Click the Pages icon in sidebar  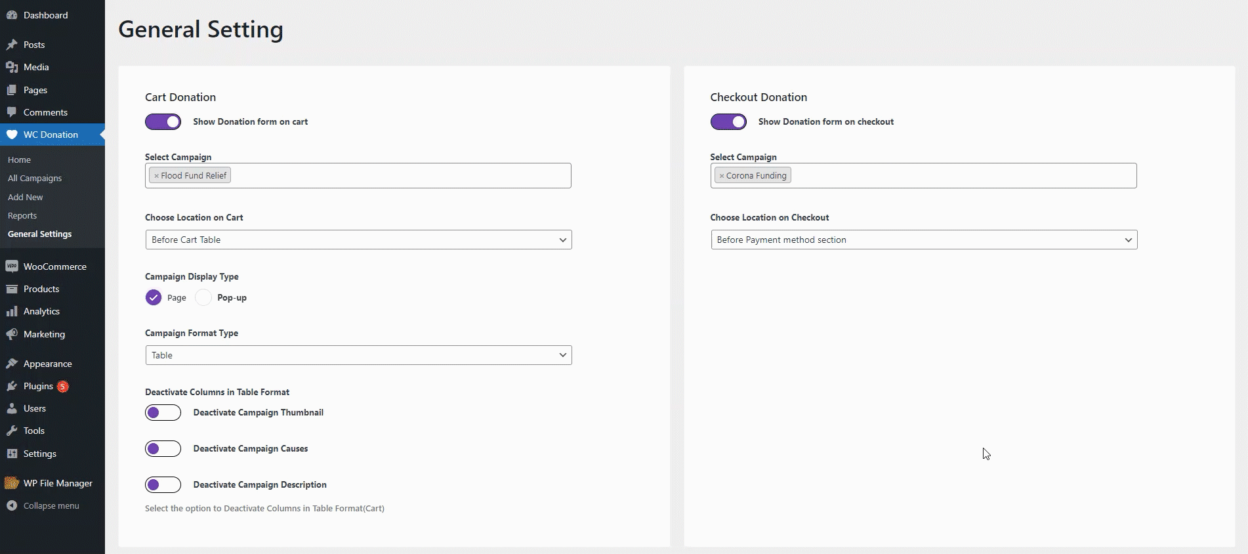tap(12, 90)
